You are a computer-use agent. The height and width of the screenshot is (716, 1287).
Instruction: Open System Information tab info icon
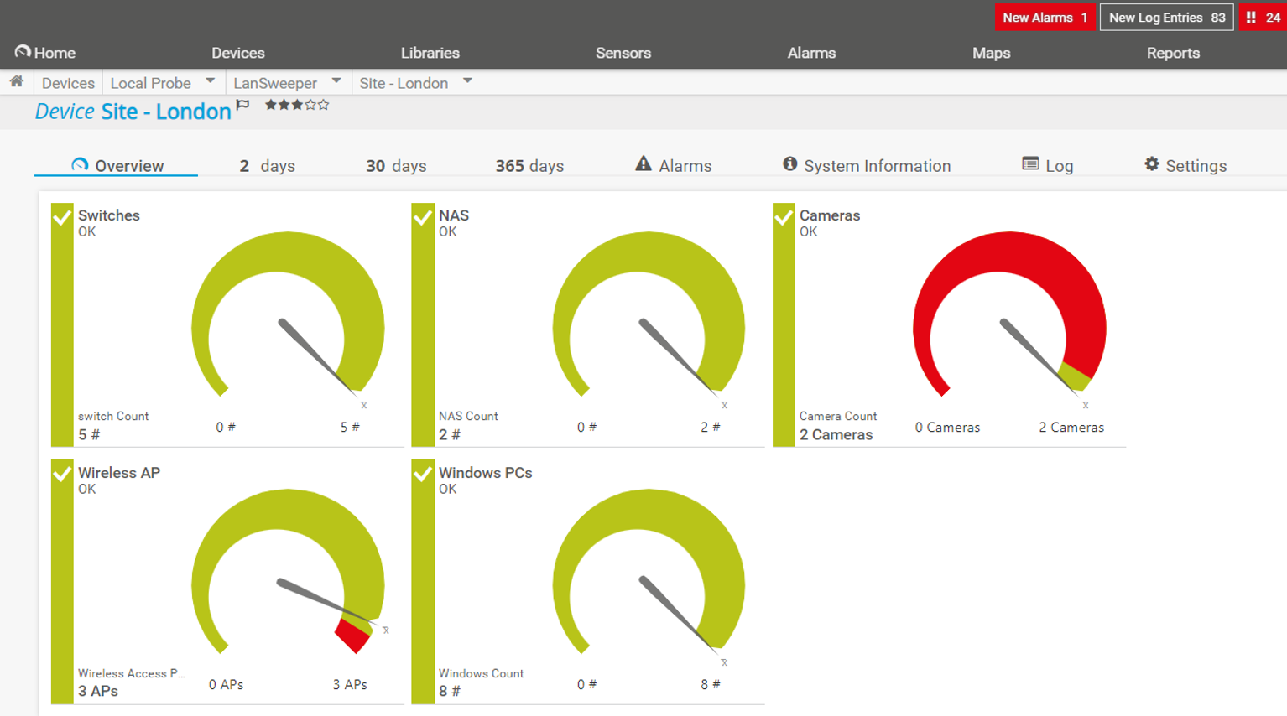(789, 164)
